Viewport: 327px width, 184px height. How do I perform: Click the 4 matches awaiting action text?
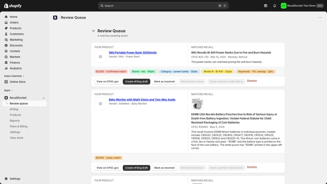[x=113, y=36]
